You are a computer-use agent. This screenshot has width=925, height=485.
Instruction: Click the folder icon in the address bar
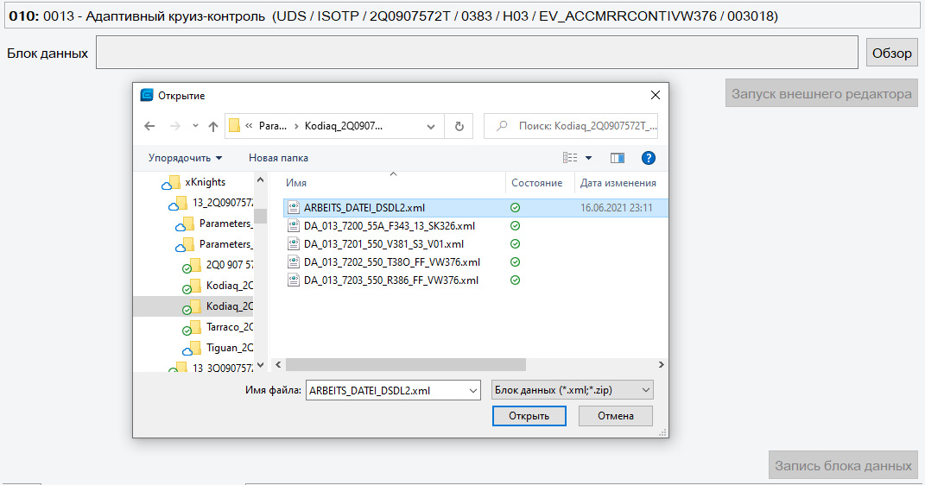tap(234, 126)
